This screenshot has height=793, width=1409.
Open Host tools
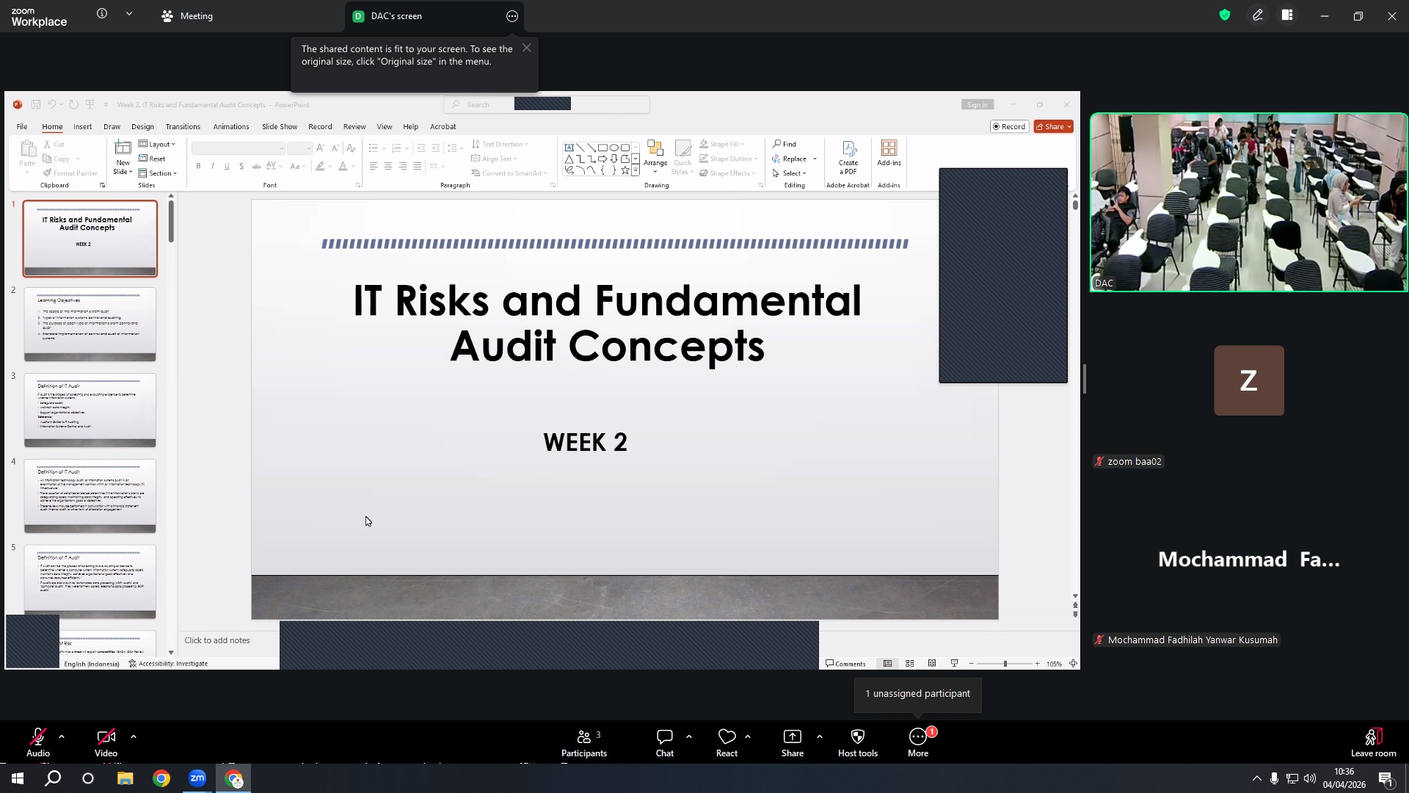tap(858, 742)
